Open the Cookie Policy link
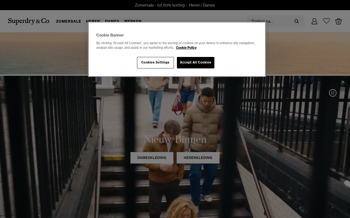This screenshot has width=350, height=218. click(x=186, y=48)
